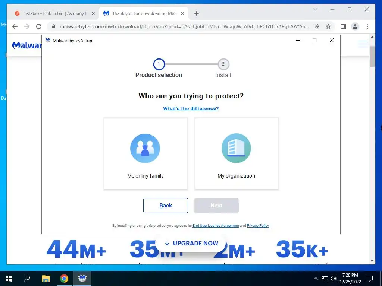This screenshot has width=382, height=286.
Task: Go back in Chrome
Action: coord(15,26)
